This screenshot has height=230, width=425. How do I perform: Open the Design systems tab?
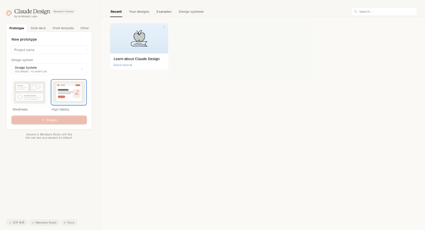191,12
